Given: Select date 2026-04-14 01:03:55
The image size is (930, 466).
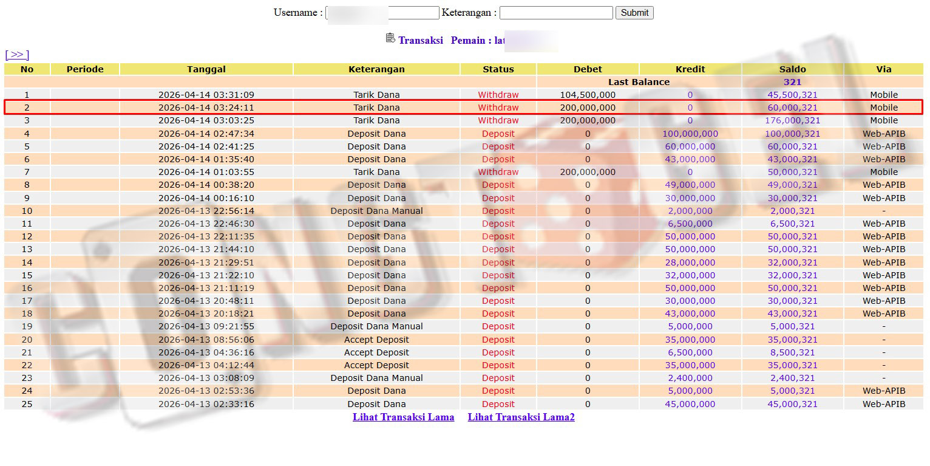Looking at the screenshot, I should tap(206, 172).
